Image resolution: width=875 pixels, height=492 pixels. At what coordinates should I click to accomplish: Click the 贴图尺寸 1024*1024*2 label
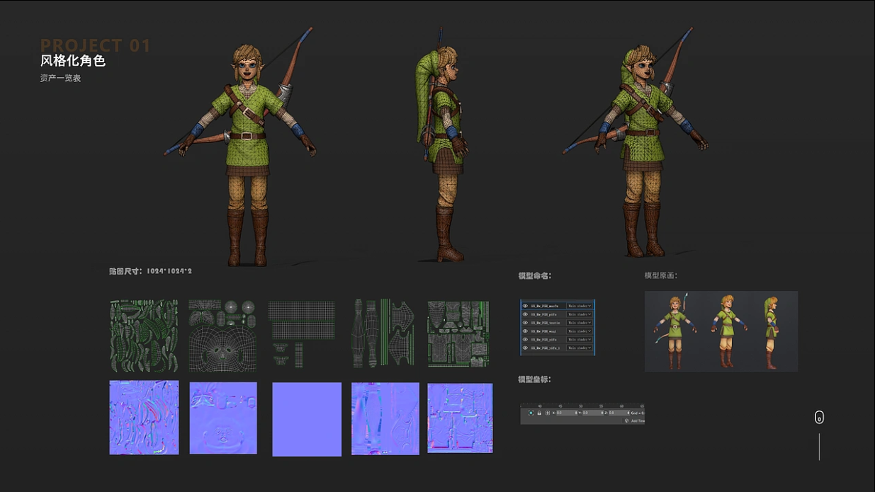coord(150,271)
